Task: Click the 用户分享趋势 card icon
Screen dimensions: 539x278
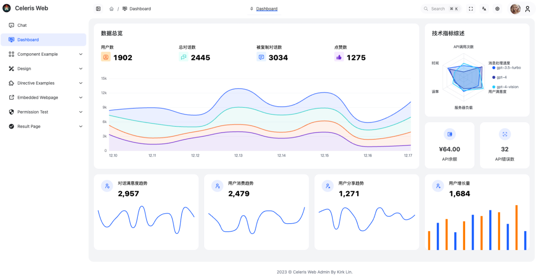Action: pos(327,186)
